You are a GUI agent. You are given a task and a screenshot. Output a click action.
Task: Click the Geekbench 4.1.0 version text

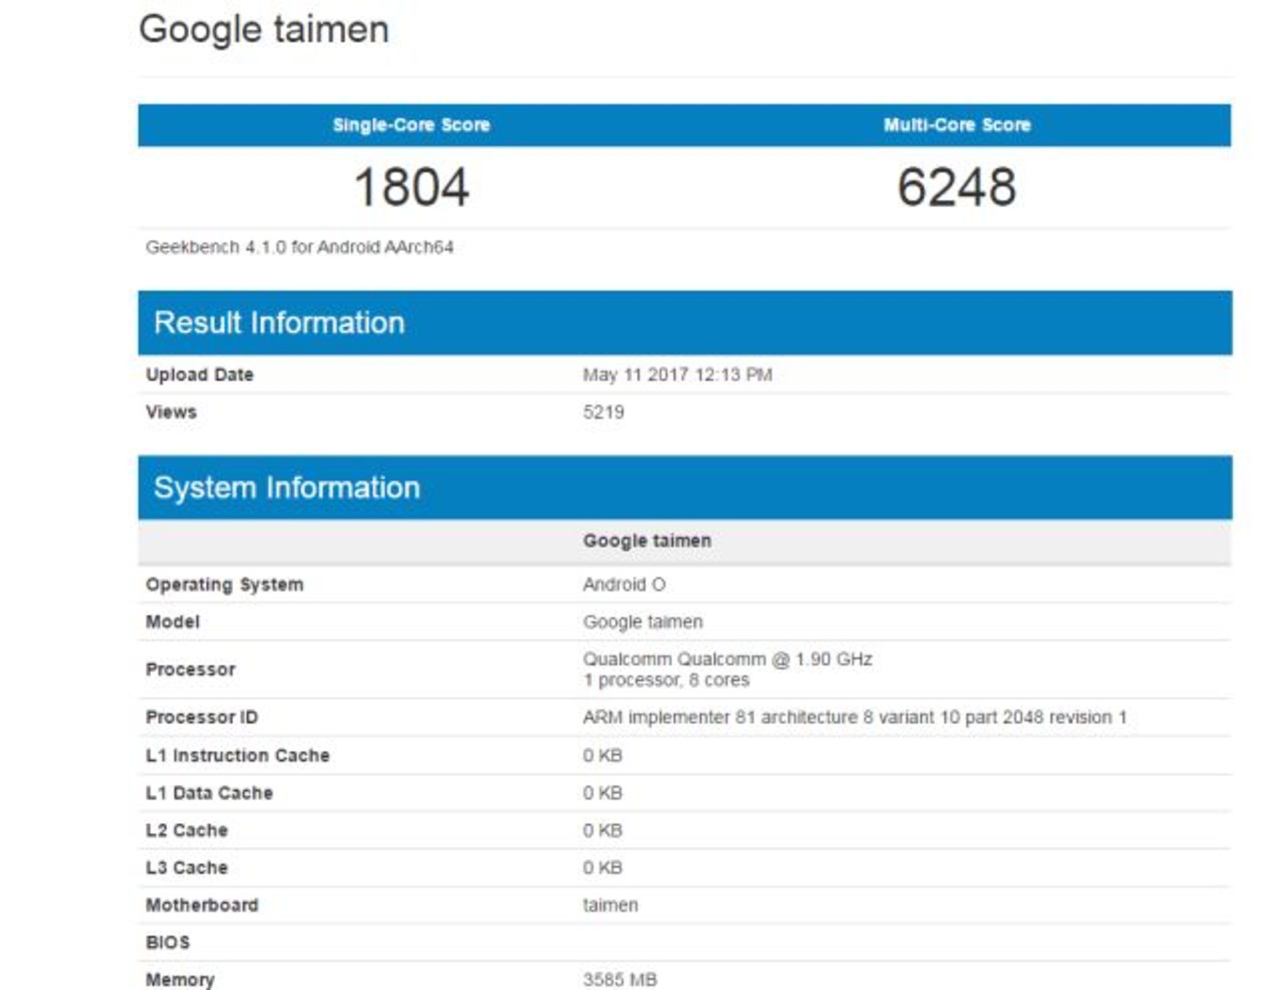click(299, 247)
